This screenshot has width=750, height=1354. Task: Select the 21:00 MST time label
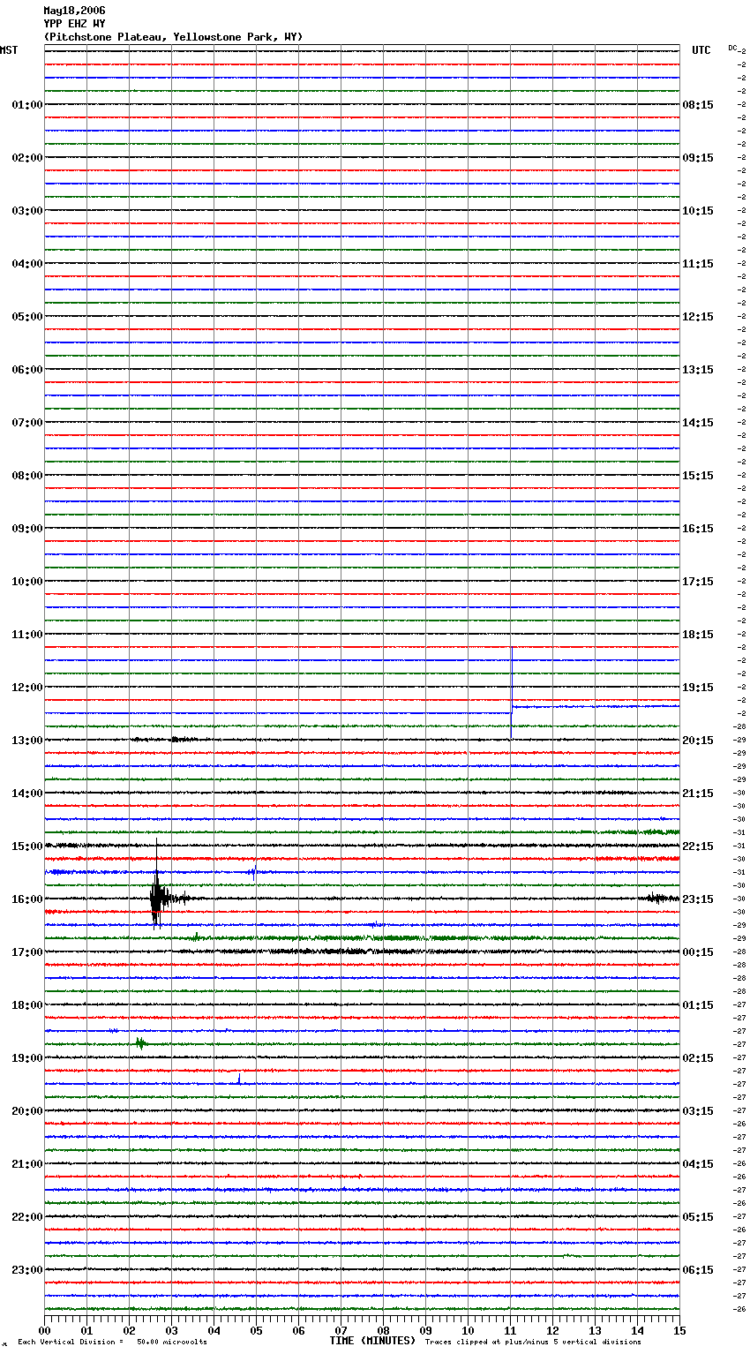pyautogui.click(x=27, y=1164)
